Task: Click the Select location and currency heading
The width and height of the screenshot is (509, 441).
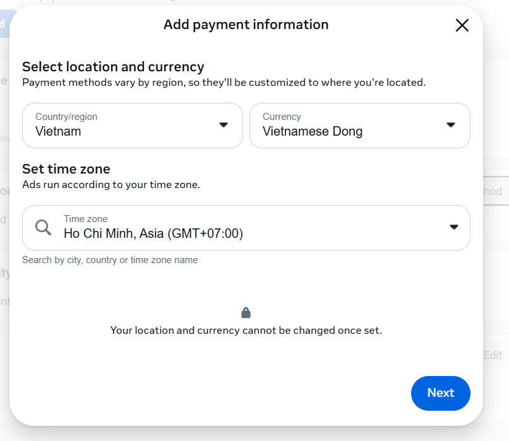Action: click(x=113, y=67)
